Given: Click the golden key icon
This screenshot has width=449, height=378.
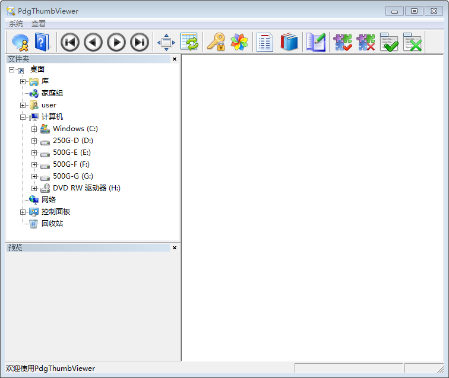Looking at the screenshot, I should coord(216,42).
